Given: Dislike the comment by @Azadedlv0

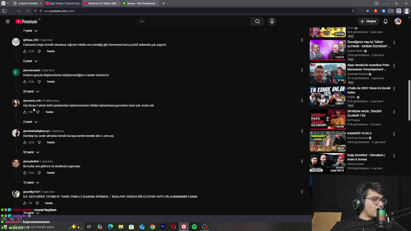Looking at the screenshot, I should click(39, 173).
